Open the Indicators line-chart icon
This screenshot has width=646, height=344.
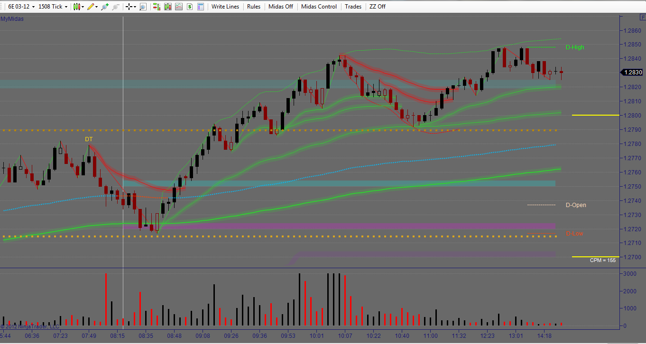point(178,7)
